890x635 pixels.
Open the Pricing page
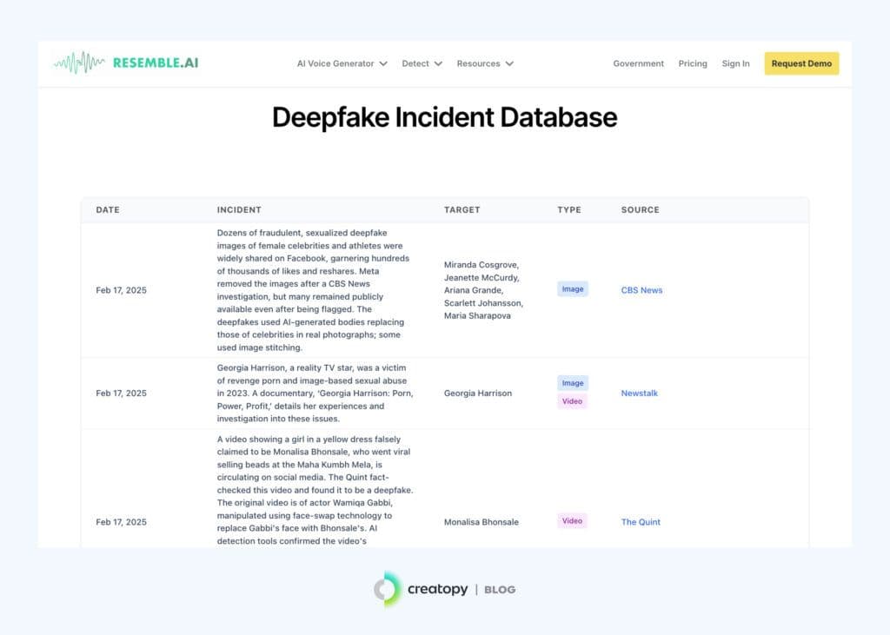tap(693, 63)
